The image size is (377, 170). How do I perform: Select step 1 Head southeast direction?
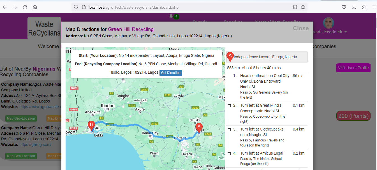click(x=267, y=87)
